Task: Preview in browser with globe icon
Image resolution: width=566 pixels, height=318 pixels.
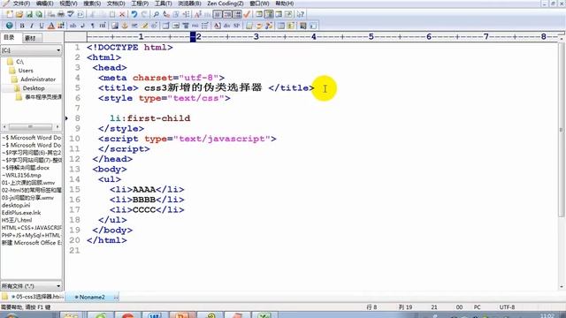Action: (10, 26)
